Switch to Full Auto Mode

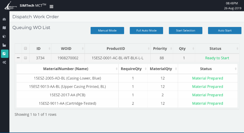pos(147,31)
